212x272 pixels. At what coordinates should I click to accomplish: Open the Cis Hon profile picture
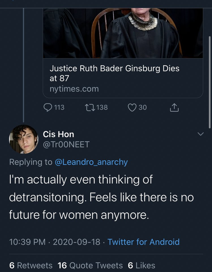pos(23,139)
